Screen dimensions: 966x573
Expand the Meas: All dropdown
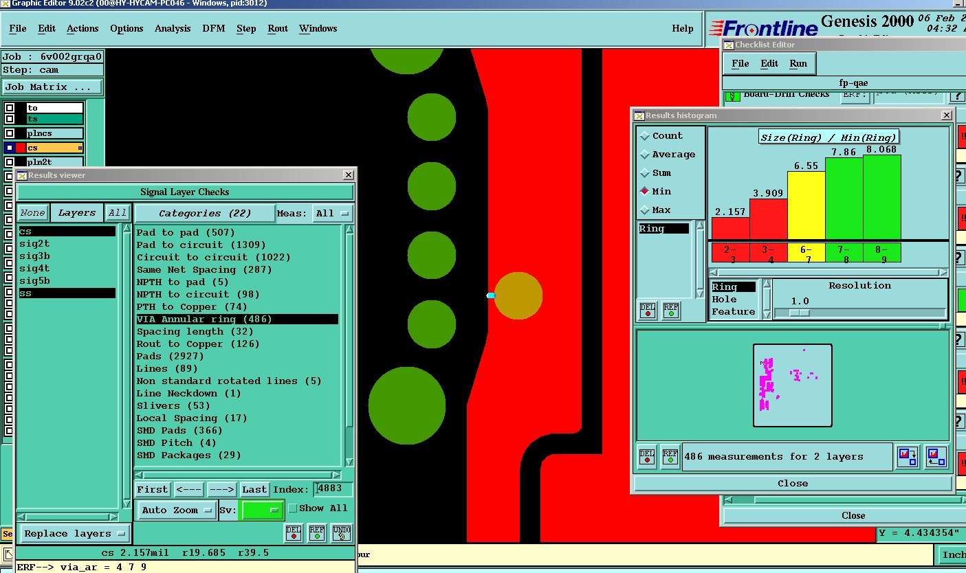pyautogui.click(x=333, y=214)
